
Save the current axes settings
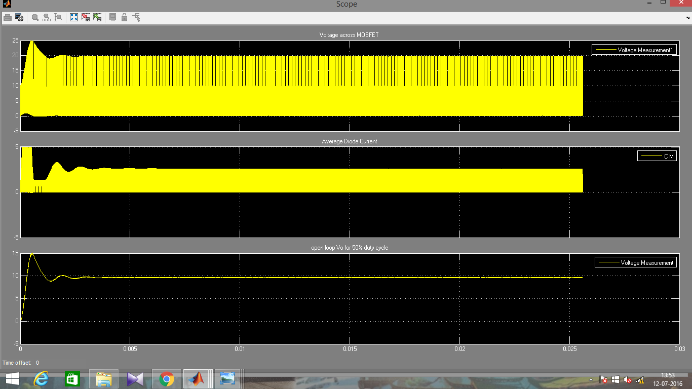pyautogui.click(x=85, y=17)
